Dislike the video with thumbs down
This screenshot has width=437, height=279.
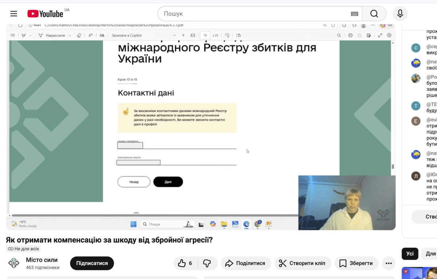click(207, 263)
